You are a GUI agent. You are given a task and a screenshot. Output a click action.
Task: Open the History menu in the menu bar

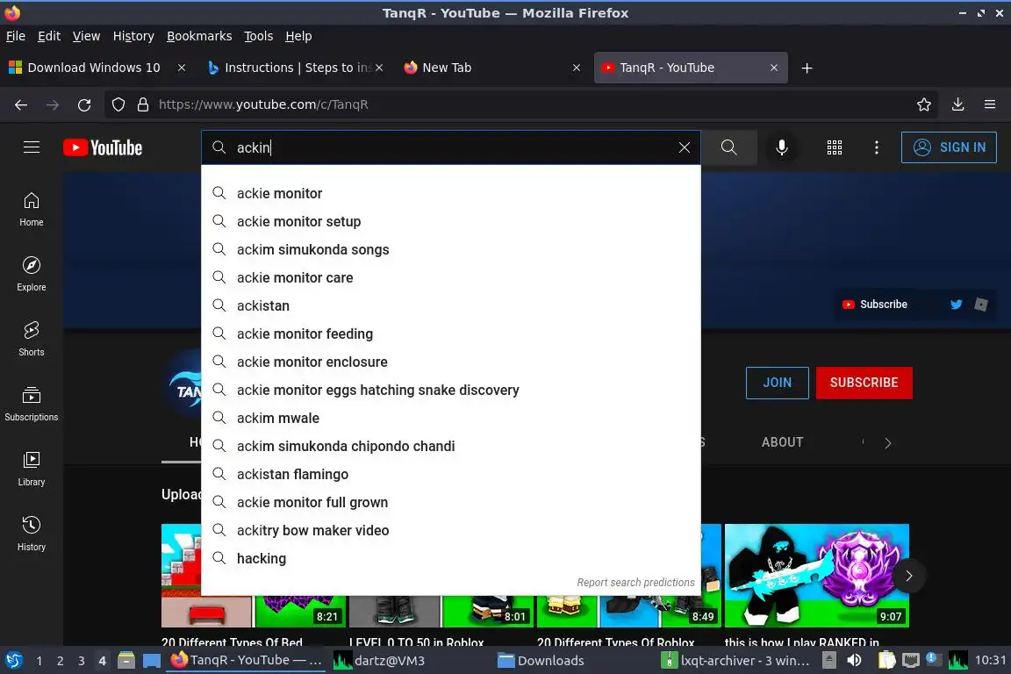tap(133, 36)
